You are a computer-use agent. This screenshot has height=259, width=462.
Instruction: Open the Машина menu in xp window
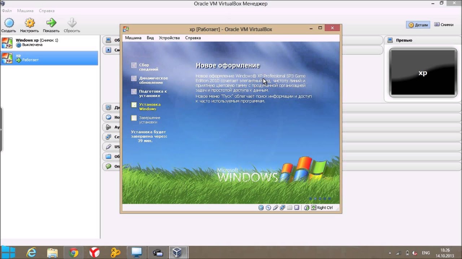pyautogui.click(x=133, y=38)
